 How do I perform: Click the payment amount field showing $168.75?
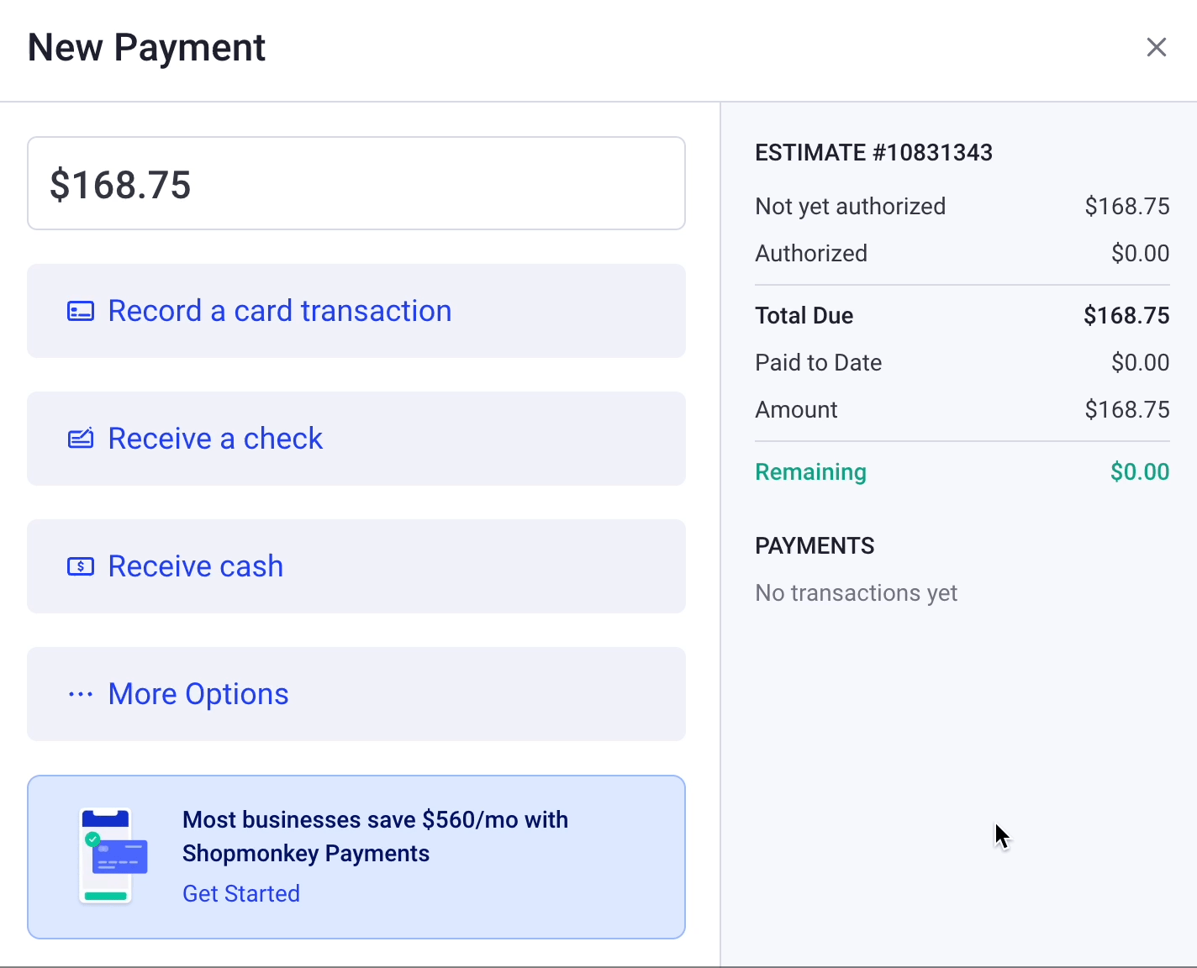(x=356, y=183)
